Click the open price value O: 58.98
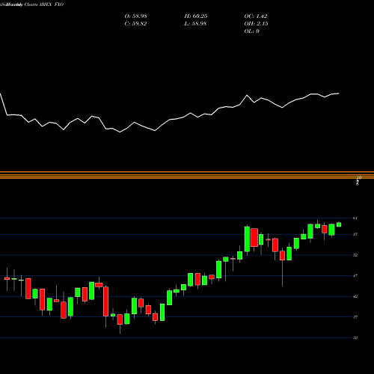 [x=135, y=16]
